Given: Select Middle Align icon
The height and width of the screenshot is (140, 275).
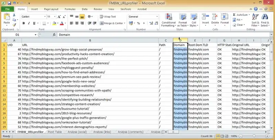Looking at the screenshot, I should [x=77, y=16].
